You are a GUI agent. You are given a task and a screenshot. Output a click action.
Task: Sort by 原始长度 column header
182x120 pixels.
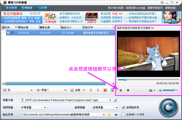point(28,27)
